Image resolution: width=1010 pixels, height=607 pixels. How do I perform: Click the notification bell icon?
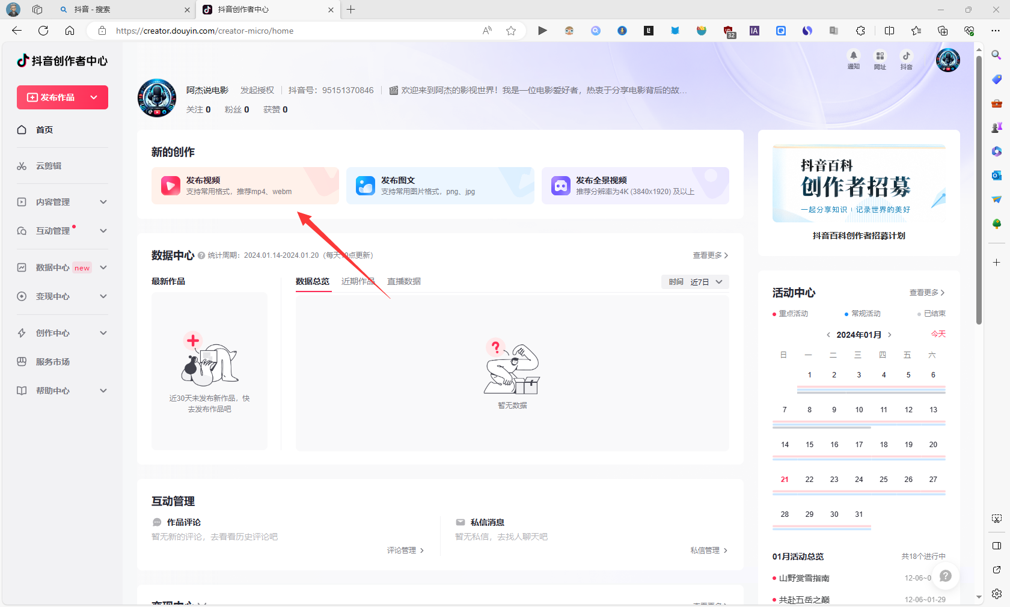point(853,56)
